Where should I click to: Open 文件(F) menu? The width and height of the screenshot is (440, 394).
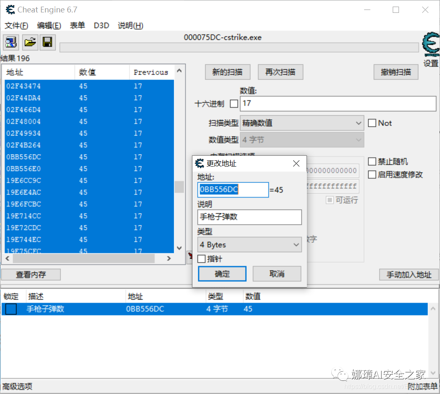(x=16, y=26)
